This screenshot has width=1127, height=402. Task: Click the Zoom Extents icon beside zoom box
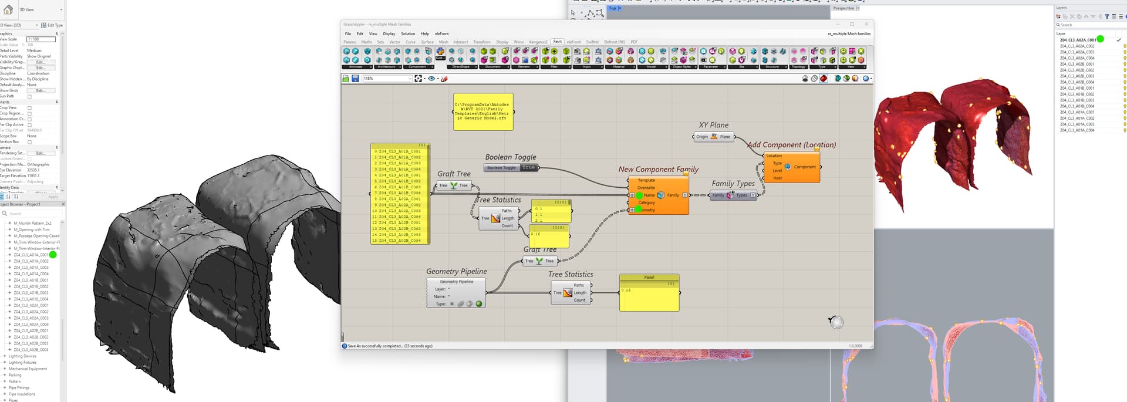click(x=418, y=79)
